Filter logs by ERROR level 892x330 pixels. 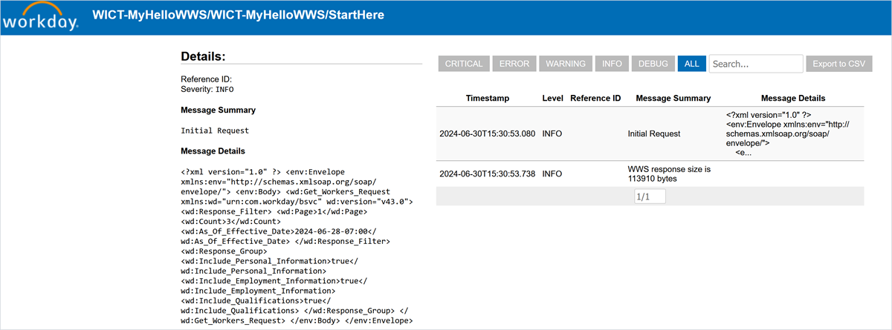[514, 64]
